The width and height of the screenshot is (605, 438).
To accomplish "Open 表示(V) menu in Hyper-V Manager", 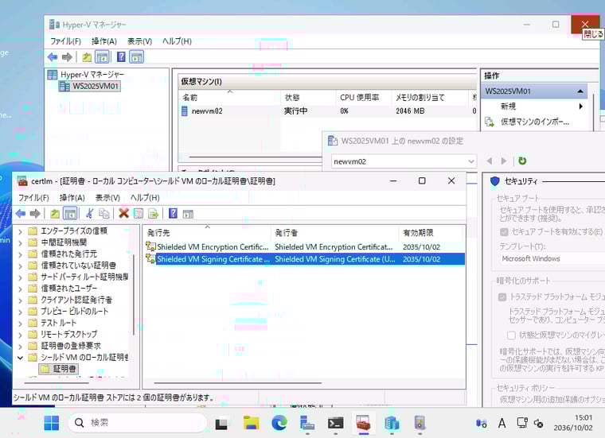I will click(x=139, y=41).
